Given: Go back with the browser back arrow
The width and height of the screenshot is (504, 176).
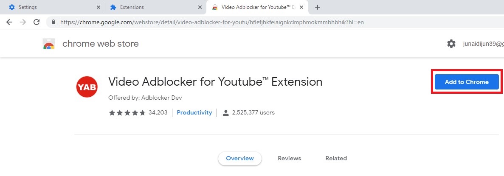Looking at the screenshot, I should 9,22.
